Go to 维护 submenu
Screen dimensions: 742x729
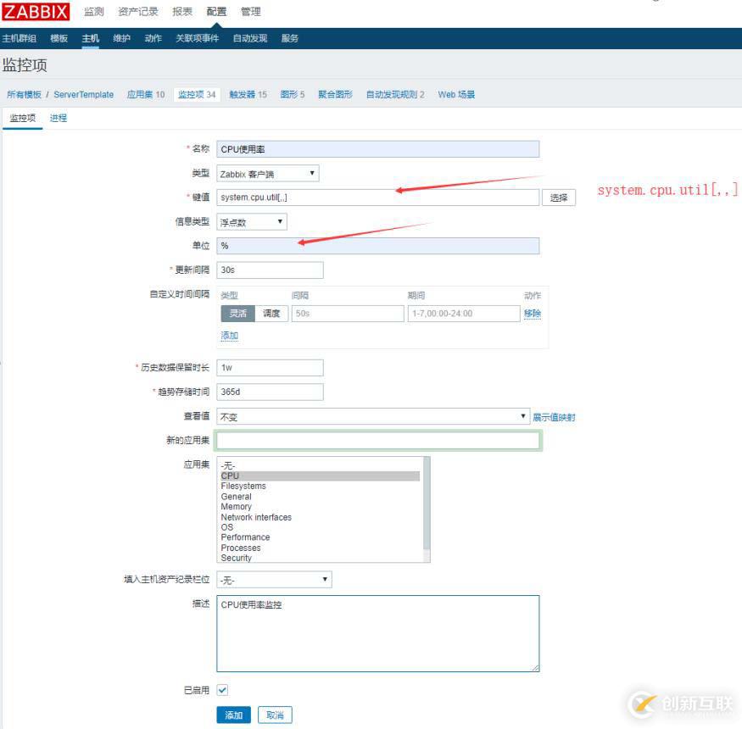coord(121,38)
